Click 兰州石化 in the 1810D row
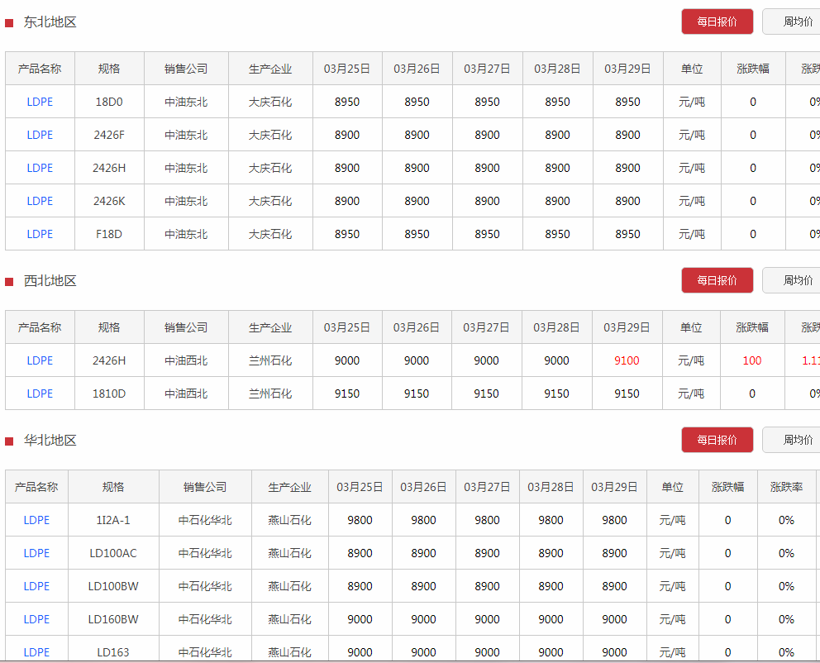Screen dimensions: 820x663 coord(270,394)
